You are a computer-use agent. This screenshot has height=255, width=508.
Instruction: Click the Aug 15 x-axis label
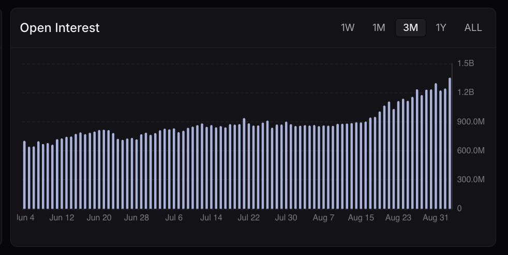pos(361,218)
